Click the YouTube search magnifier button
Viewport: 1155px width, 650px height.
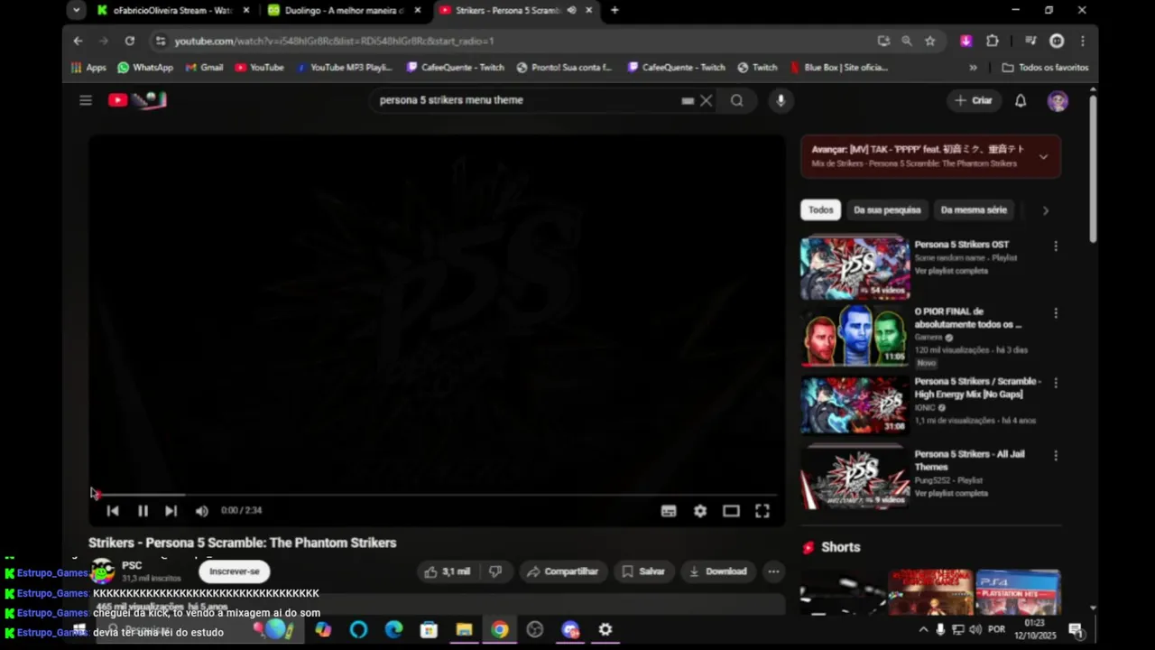point(737,100)
